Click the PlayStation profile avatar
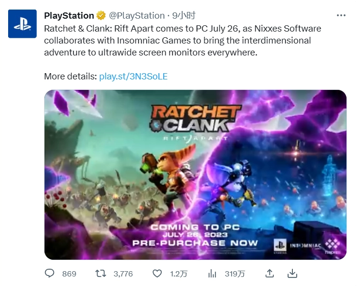 [22, 24]
